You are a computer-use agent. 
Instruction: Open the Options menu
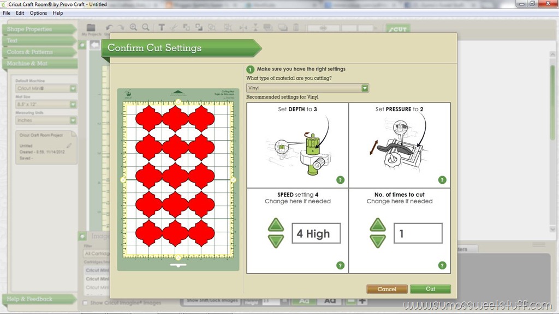tap(38, 13)
